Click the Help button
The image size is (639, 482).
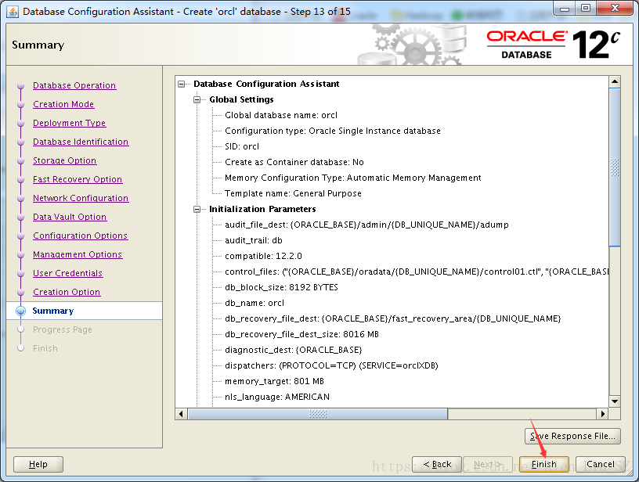(x=38, y=464)
